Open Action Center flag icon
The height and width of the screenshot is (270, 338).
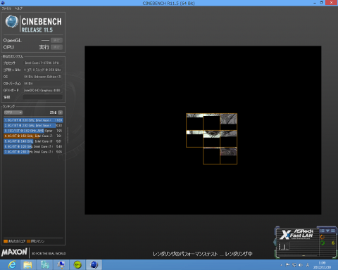pos(287,265)
